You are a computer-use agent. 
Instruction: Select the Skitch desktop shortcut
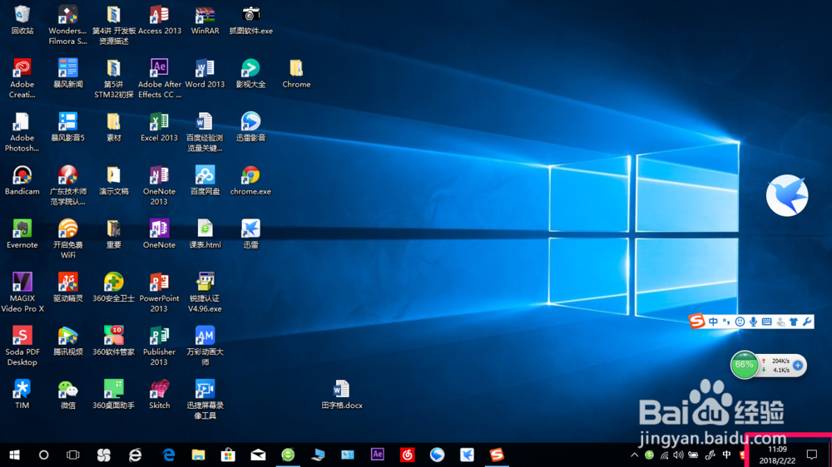[x=159, y=395]
